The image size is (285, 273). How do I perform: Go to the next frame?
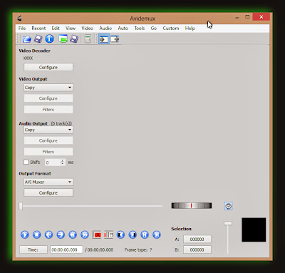tap(61, 235)
